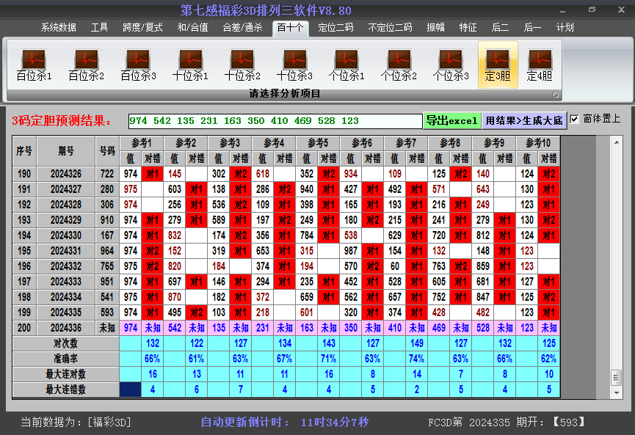
Task: Switch to the 不定位二码 tab
Action: pyautogui.click(x=390, y=28)
